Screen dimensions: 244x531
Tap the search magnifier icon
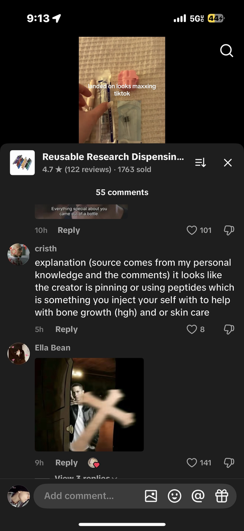pyautogui.click(x=226, y=51)
